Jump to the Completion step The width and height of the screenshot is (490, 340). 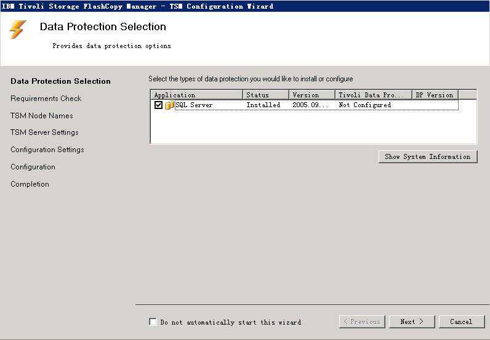pyautogui.click(x=30, y=184)
